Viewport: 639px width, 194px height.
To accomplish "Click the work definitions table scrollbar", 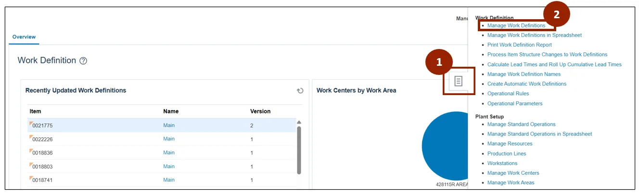I will [x=299, y=150].
